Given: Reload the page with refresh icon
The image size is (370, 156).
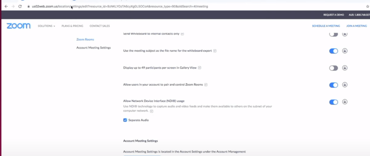Looking at the screenshot, I should click(20, 7).
